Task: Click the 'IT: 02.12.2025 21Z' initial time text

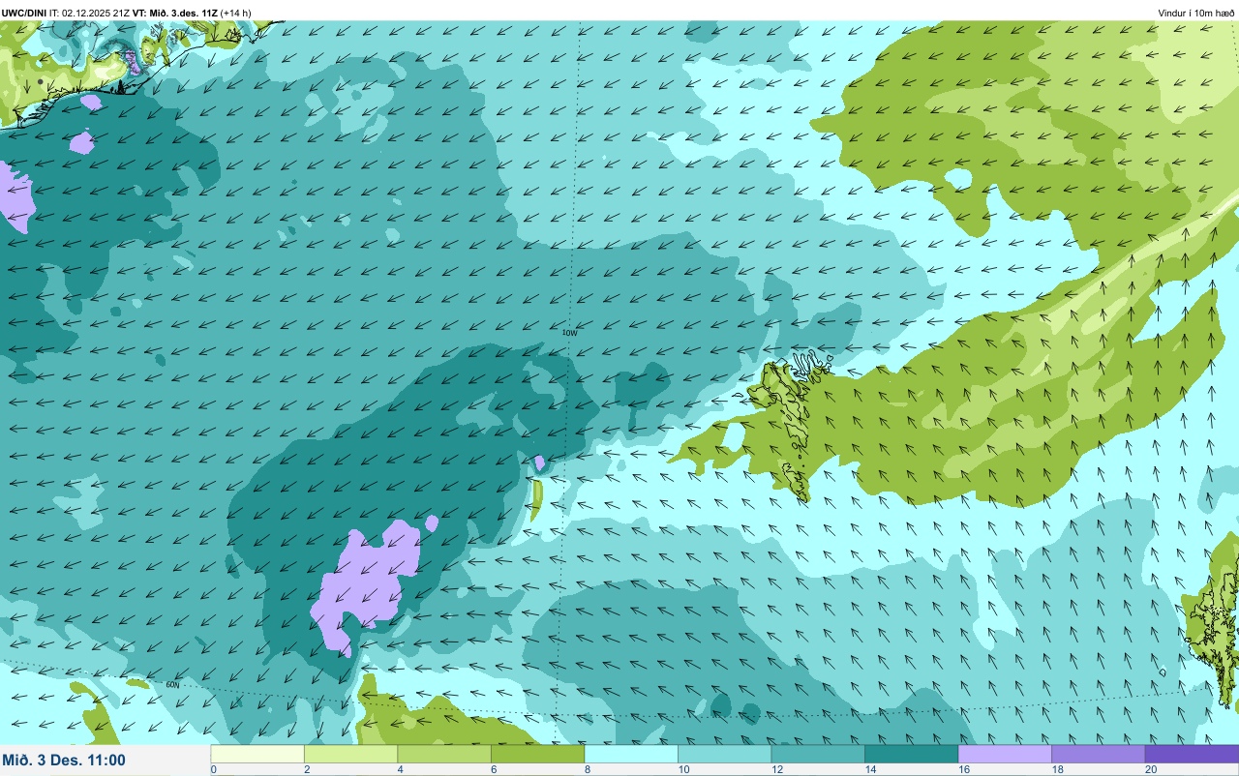Action: 89,14
